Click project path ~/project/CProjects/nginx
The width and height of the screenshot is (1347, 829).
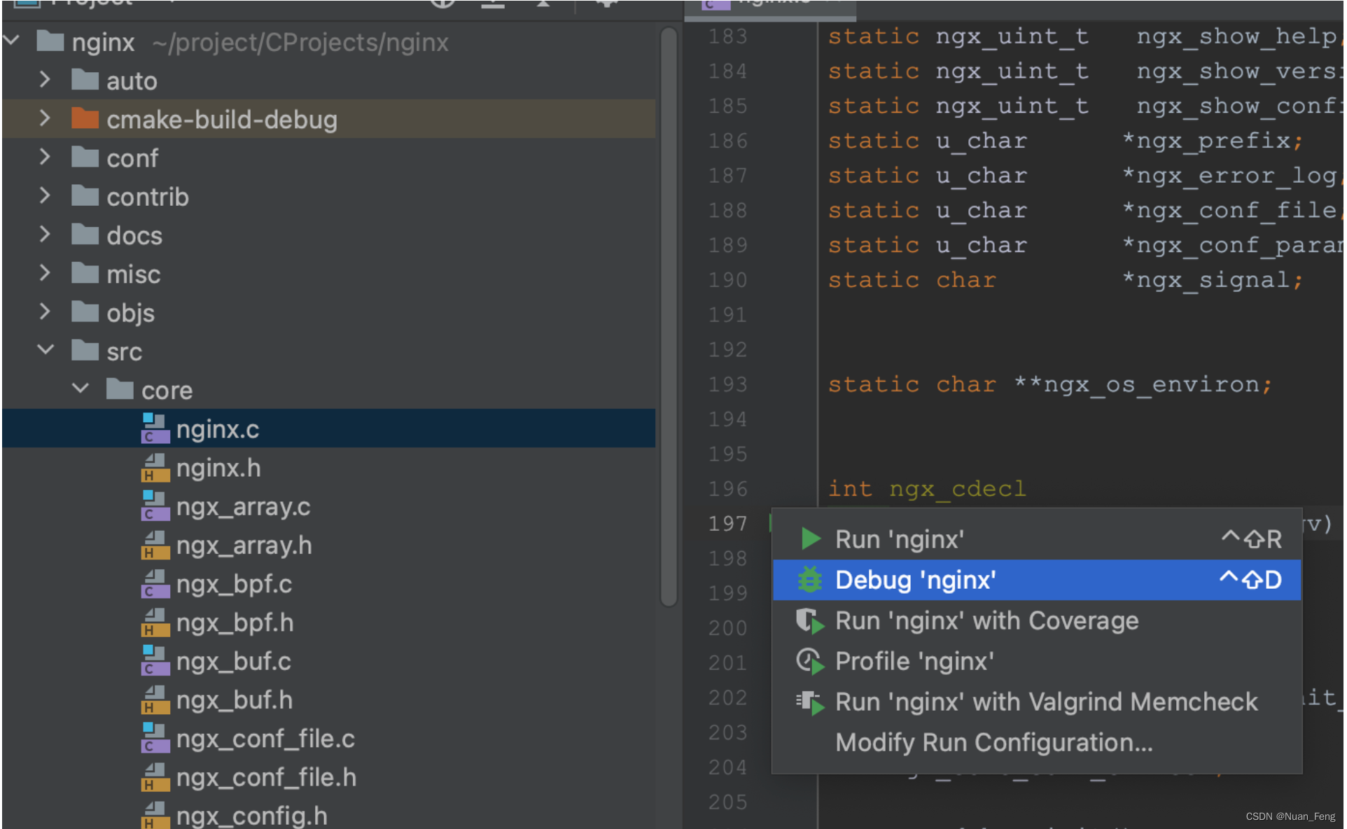pos(300,43)
